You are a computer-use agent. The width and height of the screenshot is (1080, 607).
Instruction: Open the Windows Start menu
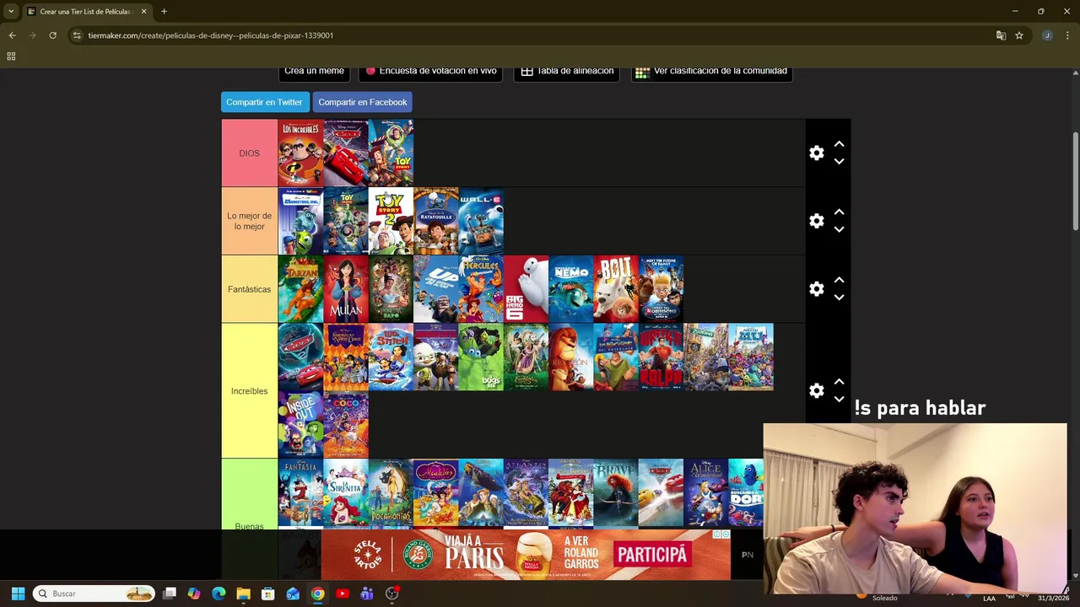click(18, 594)
